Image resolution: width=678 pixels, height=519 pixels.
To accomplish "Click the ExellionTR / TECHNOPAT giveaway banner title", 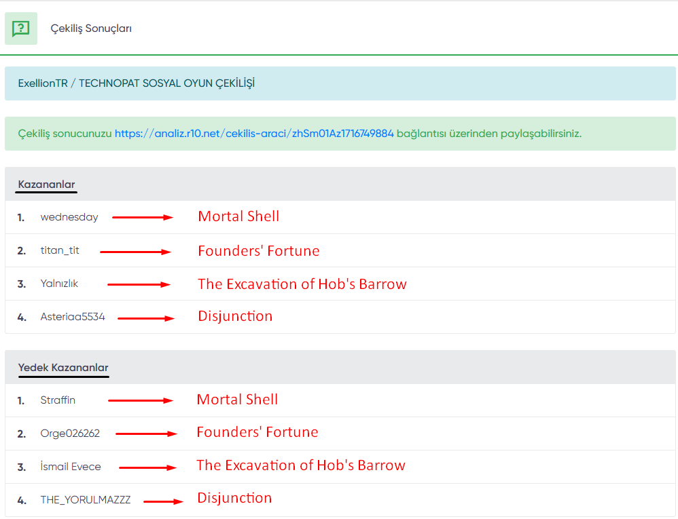I will click(137, 83).
